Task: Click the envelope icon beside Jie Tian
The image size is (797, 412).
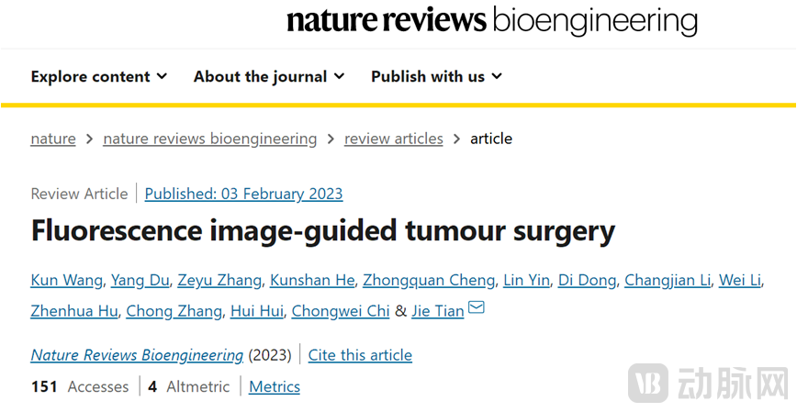Action: [477, 309]
